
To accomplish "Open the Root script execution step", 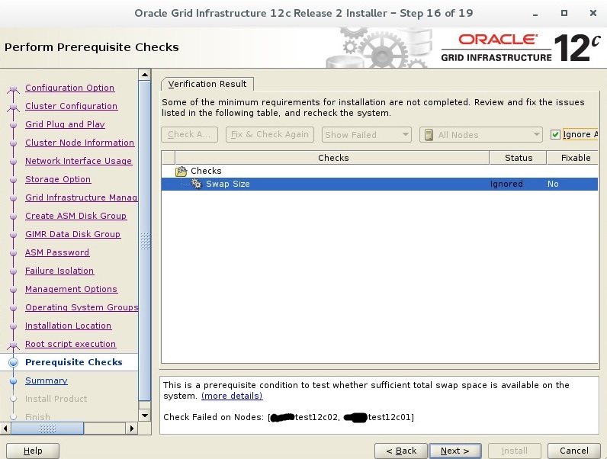I will (x=70, y=344).
